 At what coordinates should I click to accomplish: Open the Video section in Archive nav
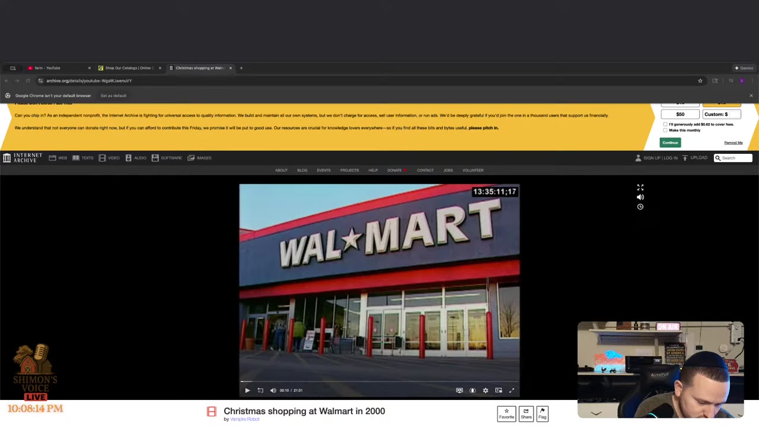click(109, 158)
